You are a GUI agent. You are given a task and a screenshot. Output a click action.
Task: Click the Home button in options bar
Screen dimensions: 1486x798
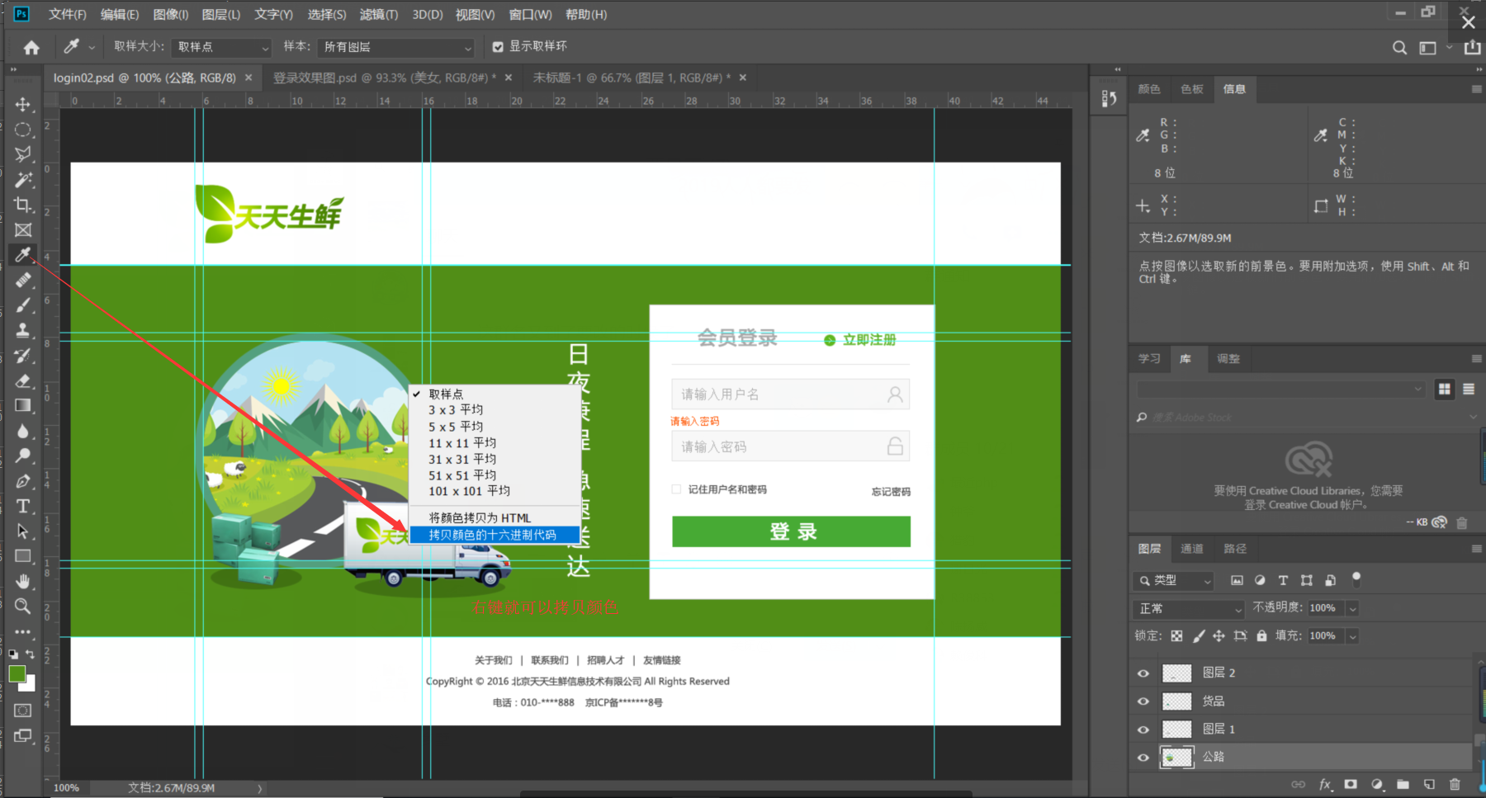31,48
